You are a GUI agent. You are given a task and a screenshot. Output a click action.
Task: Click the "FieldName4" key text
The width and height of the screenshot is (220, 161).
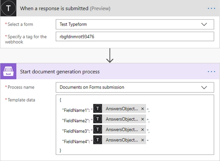pos(76,142)
